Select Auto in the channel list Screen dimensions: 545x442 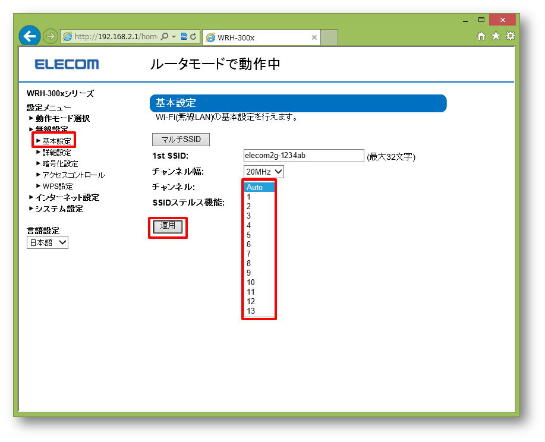(259, 187)
